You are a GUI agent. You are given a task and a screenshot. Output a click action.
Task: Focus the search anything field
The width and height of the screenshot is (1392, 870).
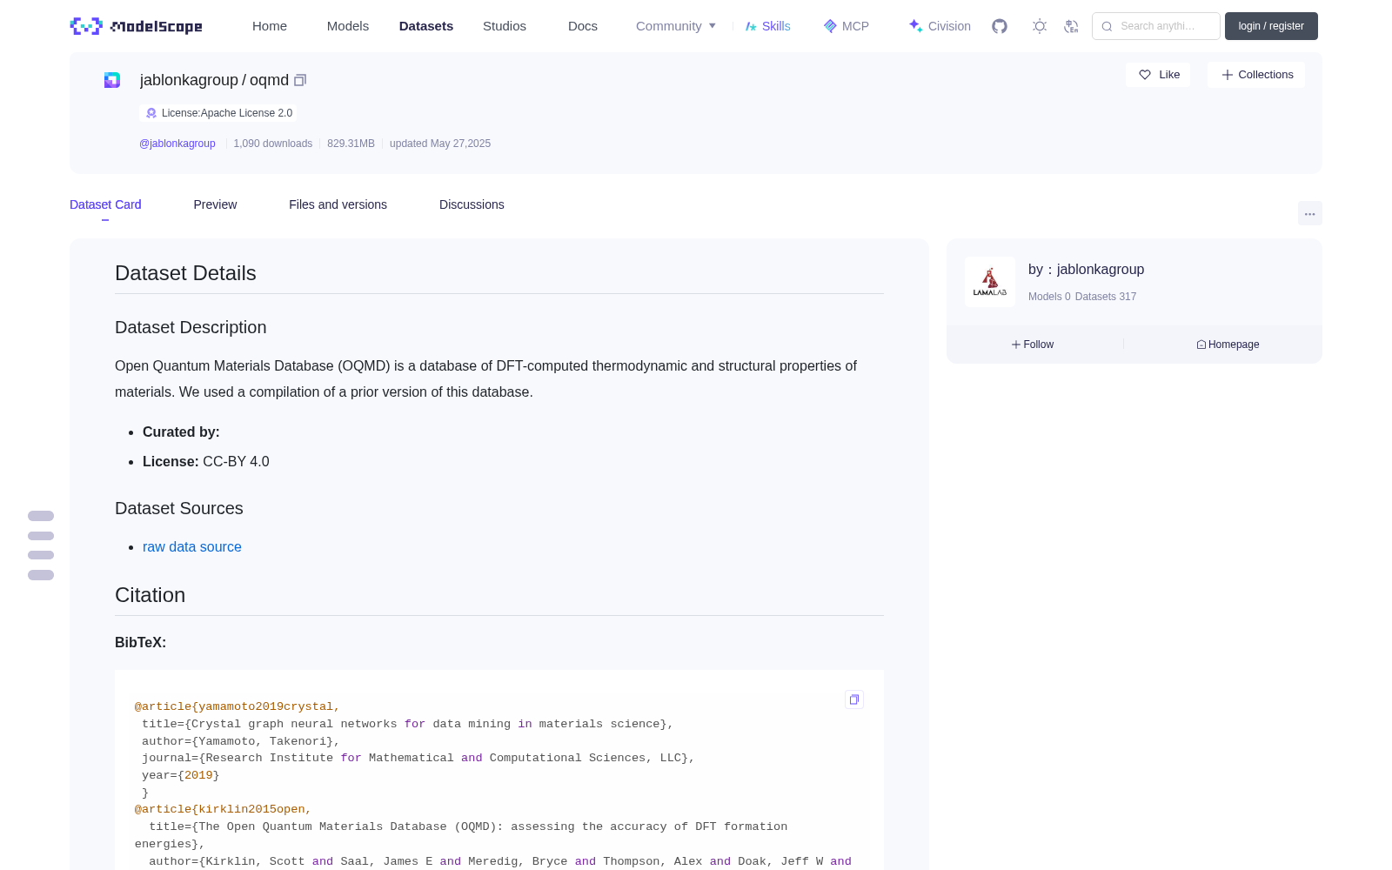1156,26
